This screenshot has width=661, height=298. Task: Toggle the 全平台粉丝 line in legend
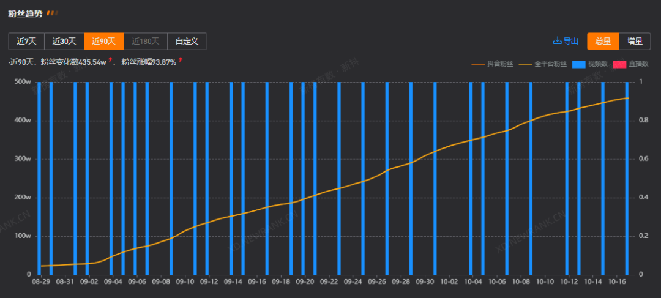[543, 64]
